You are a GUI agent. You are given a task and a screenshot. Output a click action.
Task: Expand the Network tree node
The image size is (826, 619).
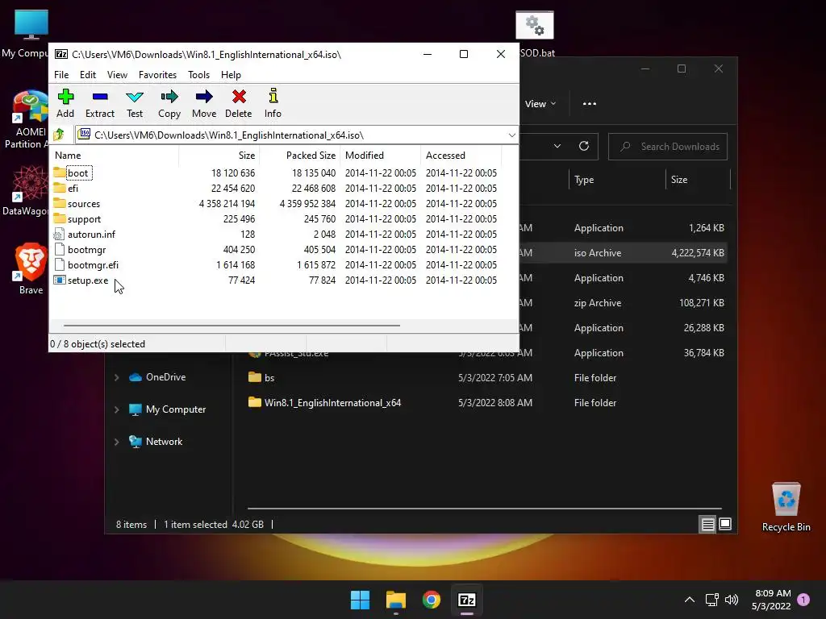116,442
